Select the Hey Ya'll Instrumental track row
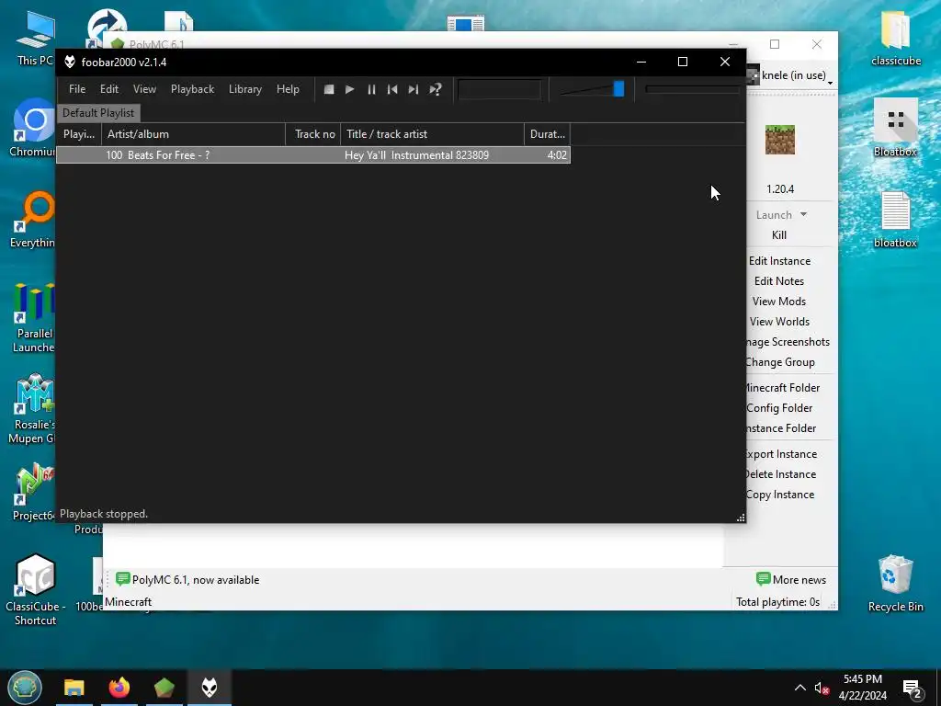941x706 pixels. click(x=313, y=154)
